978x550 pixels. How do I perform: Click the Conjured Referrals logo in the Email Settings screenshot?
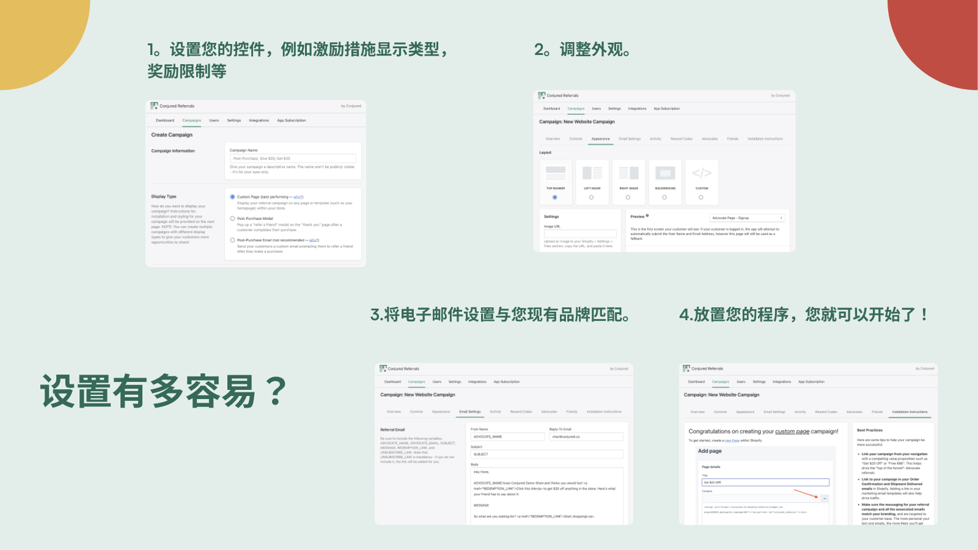383,369
